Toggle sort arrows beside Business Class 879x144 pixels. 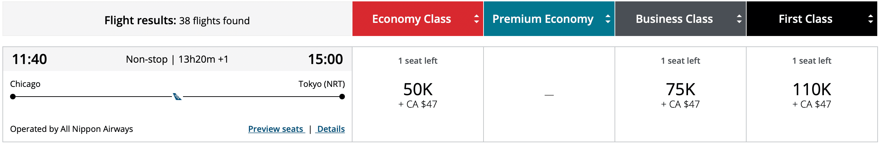point(739,19)
